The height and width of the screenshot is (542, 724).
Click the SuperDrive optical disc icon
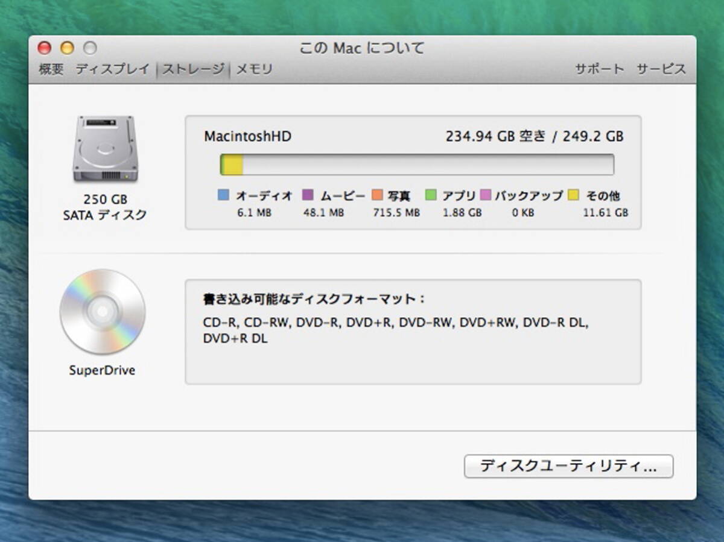(103, 312)
